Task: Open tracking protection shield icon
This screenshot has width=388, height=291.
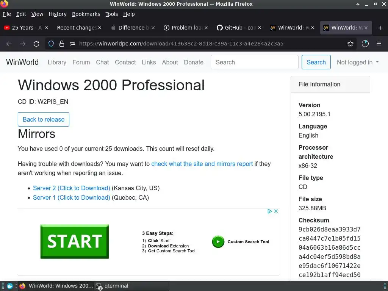Action: click(51, 44)
